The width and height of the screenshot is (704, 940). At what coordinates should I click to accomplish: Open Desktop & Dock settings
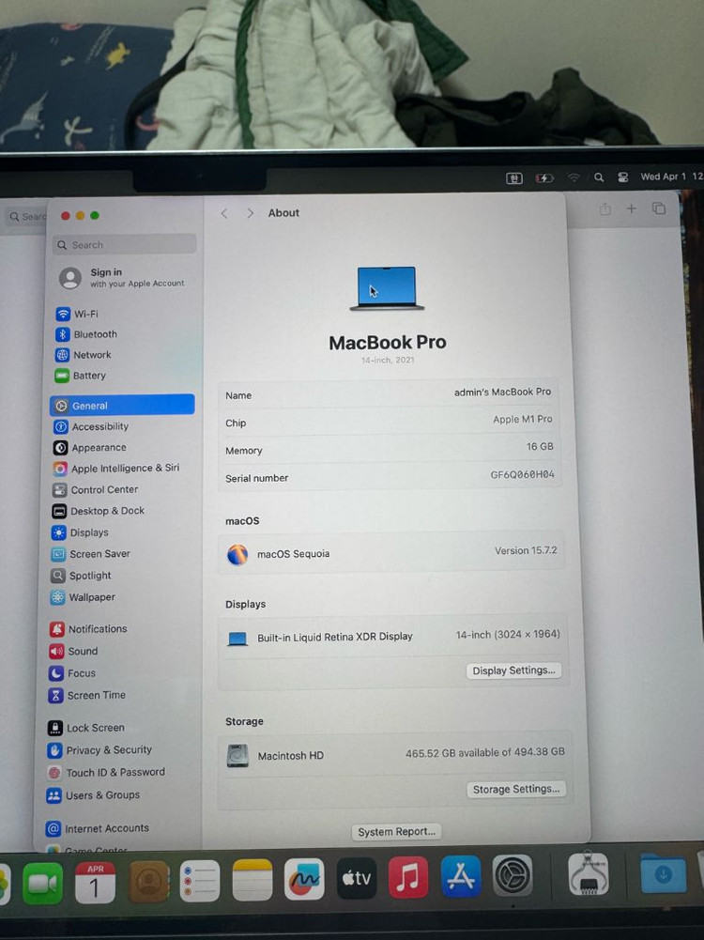coord(99,511)
